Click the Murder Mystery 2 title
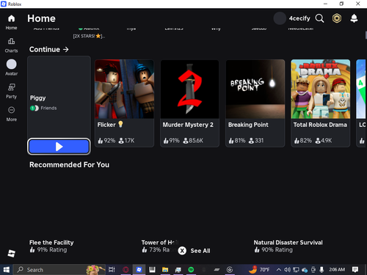Viewport: 367px width, 275px height. pos(188,125)
